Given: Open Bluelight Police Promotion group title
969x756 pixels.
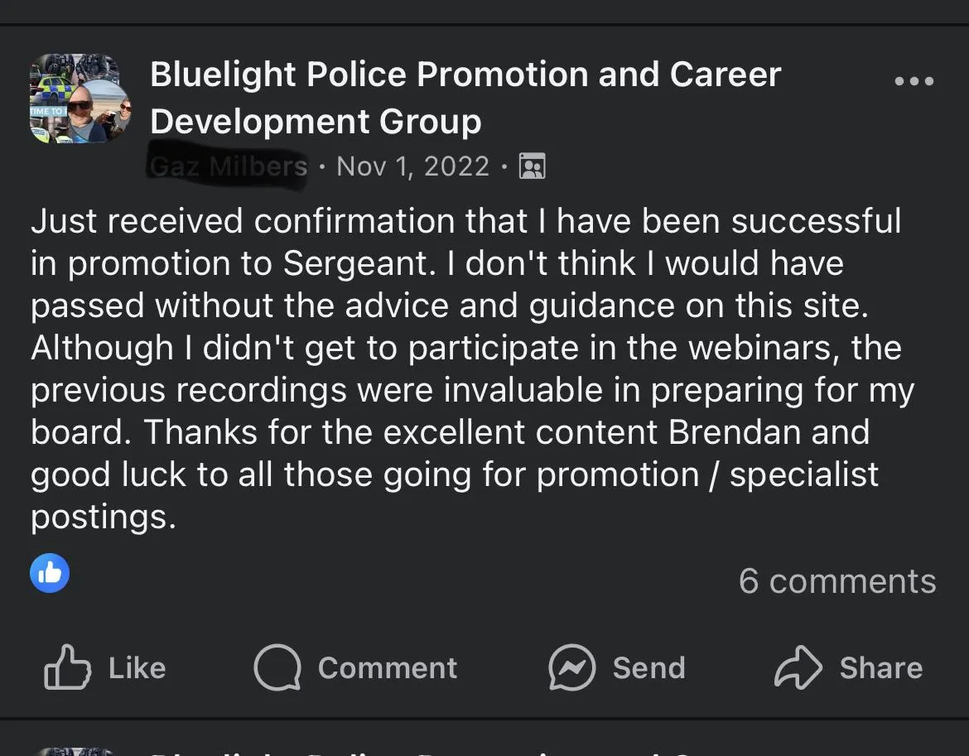Looking at the screenshot, I should click(x=465, y=98).
